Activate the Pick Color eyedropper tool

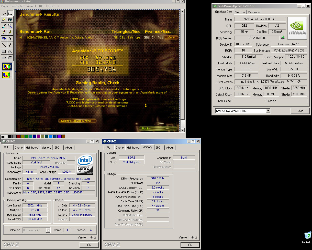(x=4, y=26)
